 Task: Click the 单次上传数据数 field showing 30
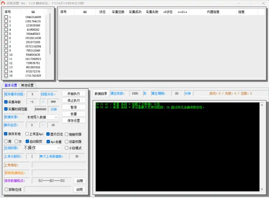[x=77, y=156]
